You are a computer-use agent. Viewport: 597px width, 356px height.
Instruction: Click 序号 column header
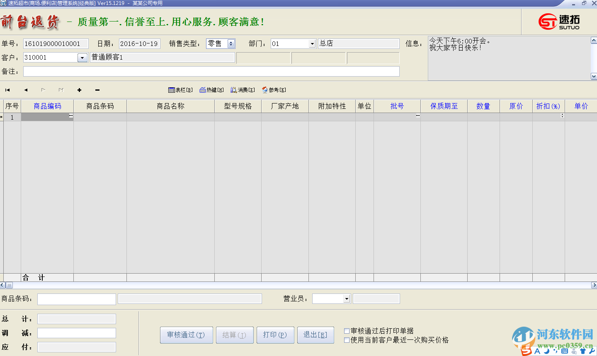pos(12,106)
